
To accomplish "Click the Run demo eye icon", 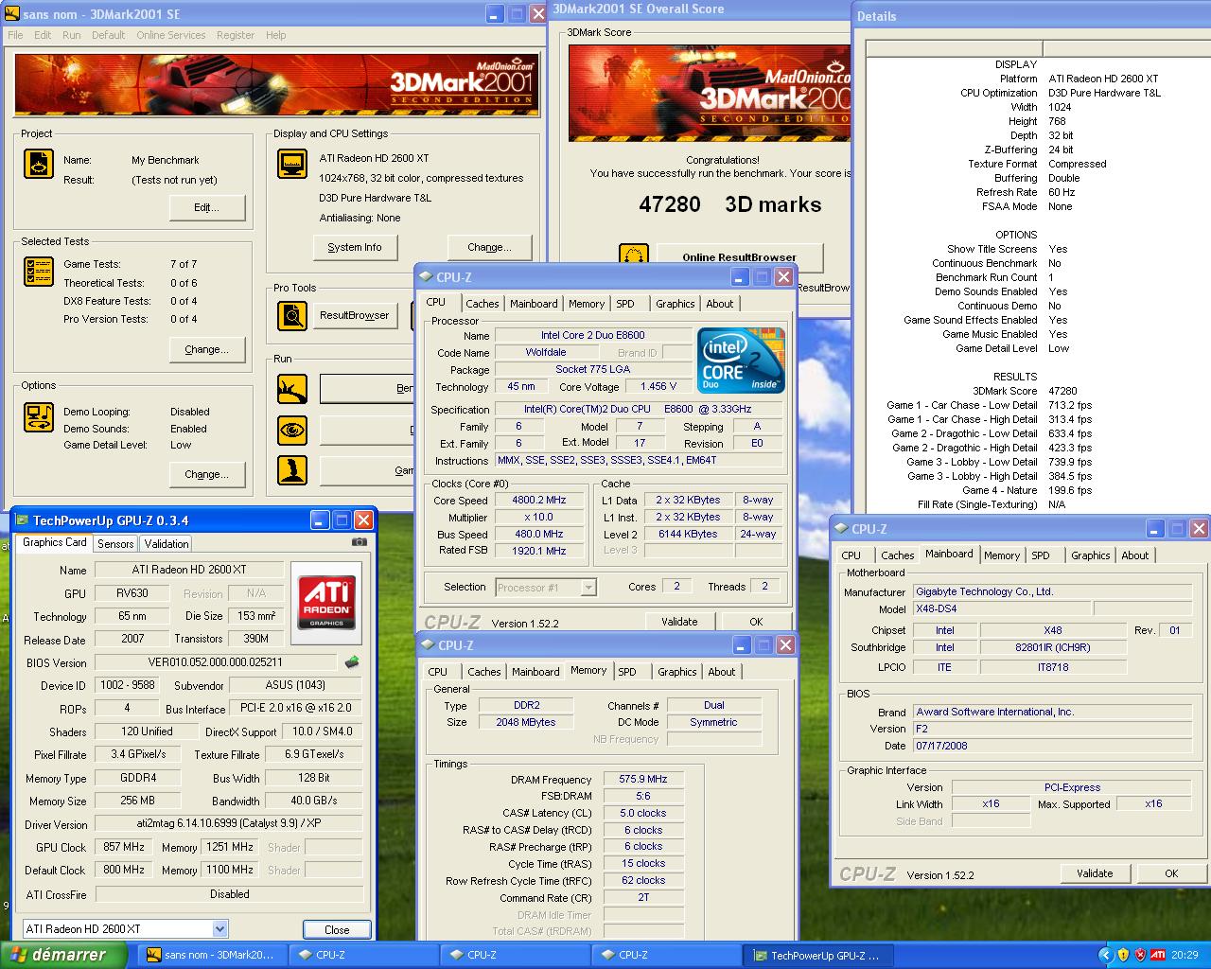I will click(292, 430).
